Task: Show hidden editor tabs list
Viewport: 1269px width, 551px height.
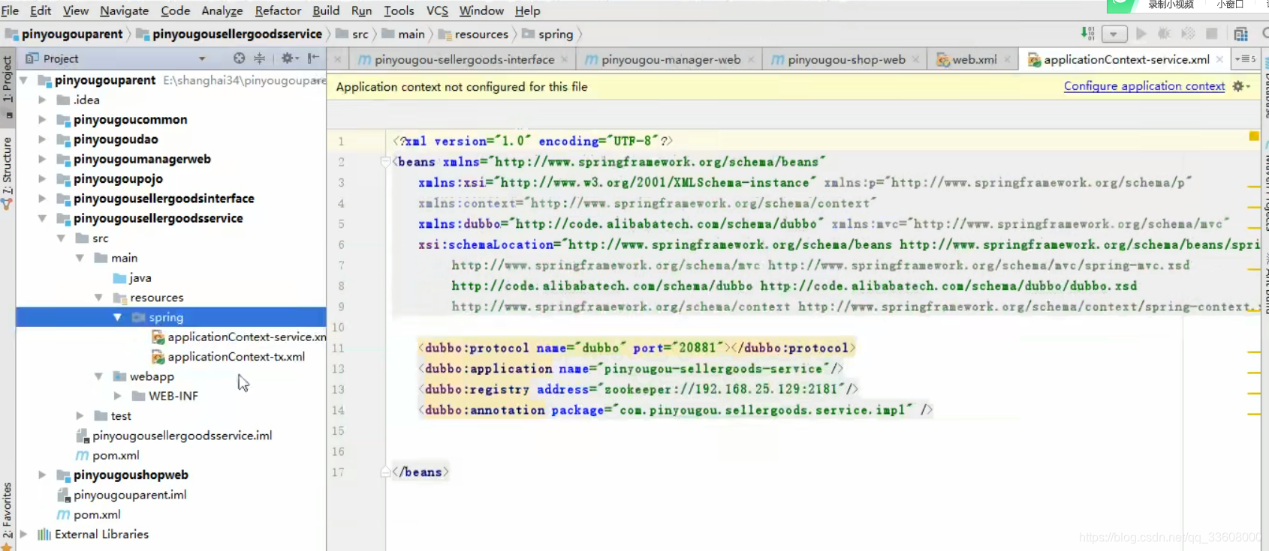Action: click(1245, 58)
